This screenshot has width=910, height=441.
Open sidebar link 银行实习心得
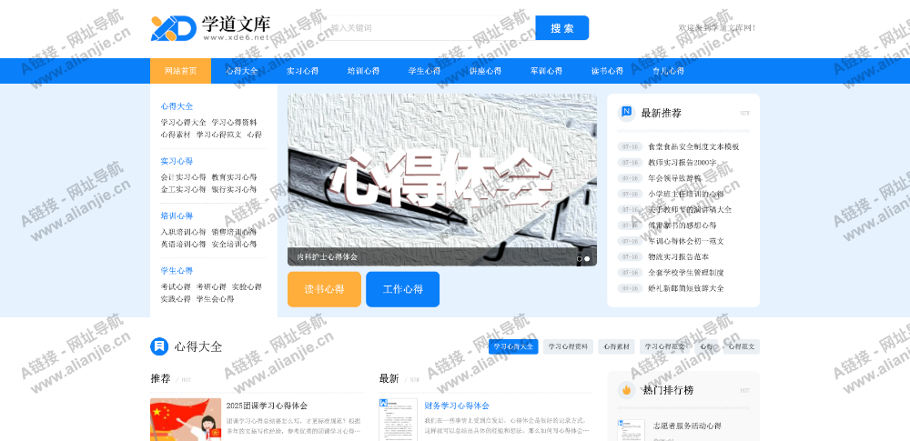coord(234,189)
